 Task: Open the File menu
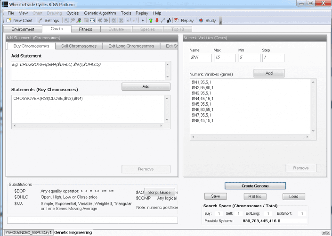(11, 13)
